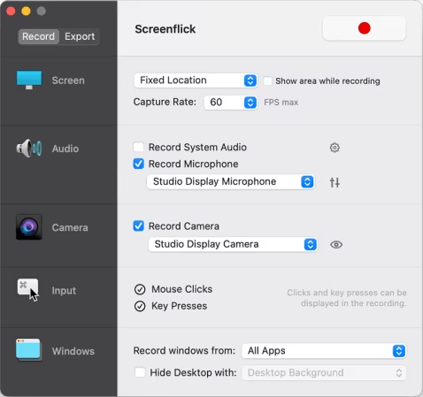Minimize the Screenflick window
Screen dimensions: 423x397
[x=26, y=11]
